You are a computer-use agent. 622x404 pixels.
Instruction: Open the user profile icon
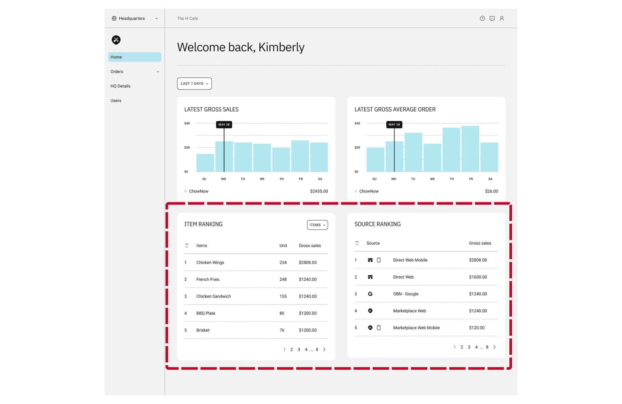pyautogui.click(x=502, y=19)
